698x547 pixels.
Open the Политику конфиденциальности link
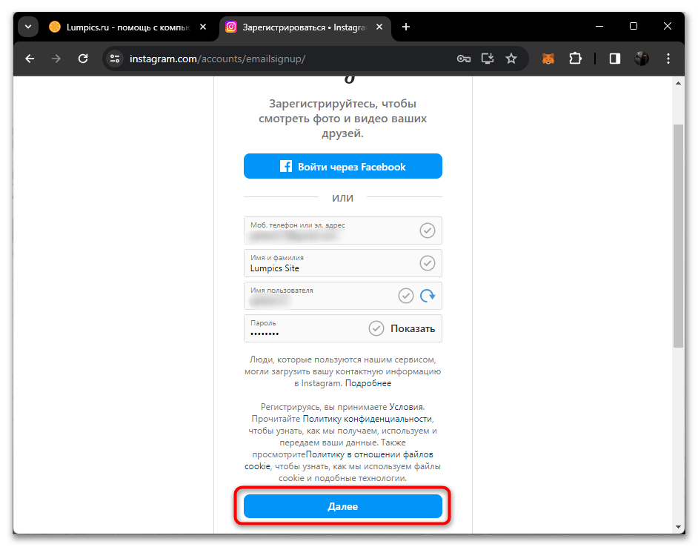pos(368,419)
